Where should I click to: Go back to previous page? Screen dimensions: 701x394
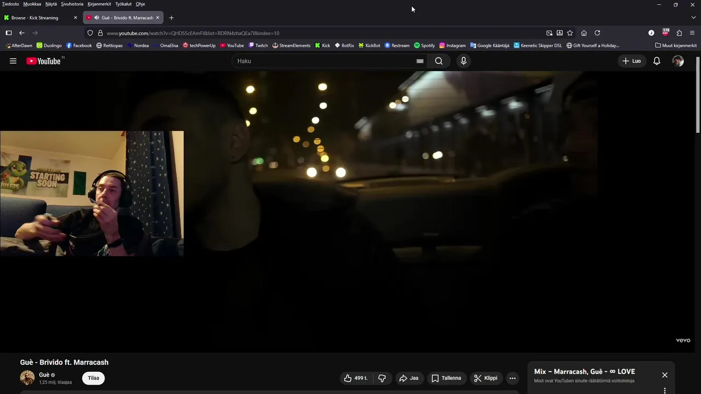[x=22, y=33]
